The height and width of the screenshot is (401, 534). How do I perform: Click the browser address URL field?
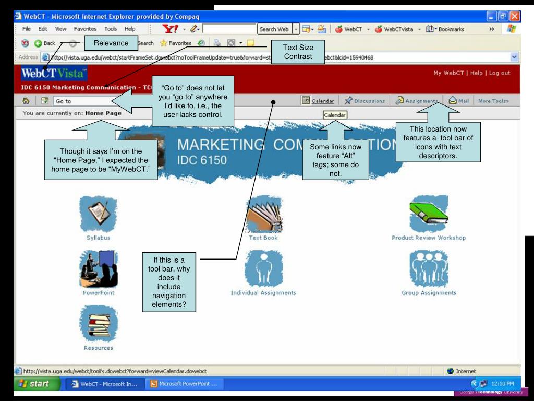click(276, 57)
